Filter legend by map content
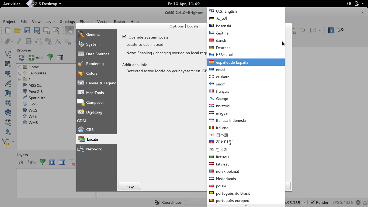368x207 pixels. [42, 162]
